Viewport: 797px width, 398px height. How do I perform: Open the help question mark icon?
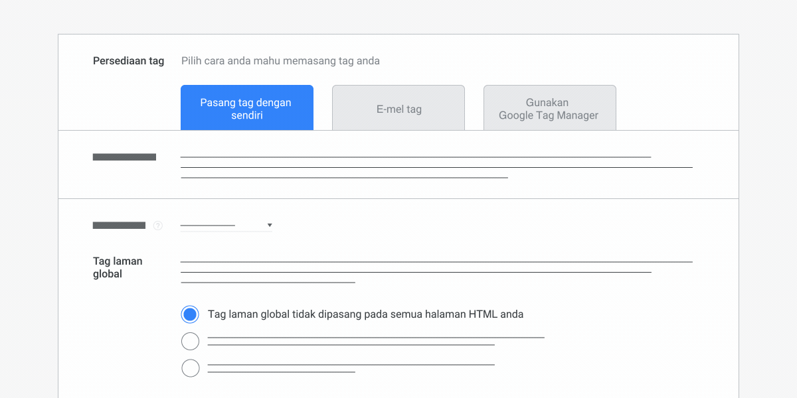click(x=157, y=226)
